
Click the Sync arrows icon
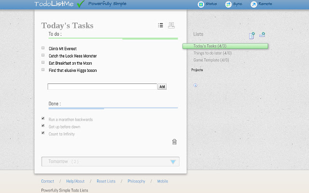tap(228, 4)
